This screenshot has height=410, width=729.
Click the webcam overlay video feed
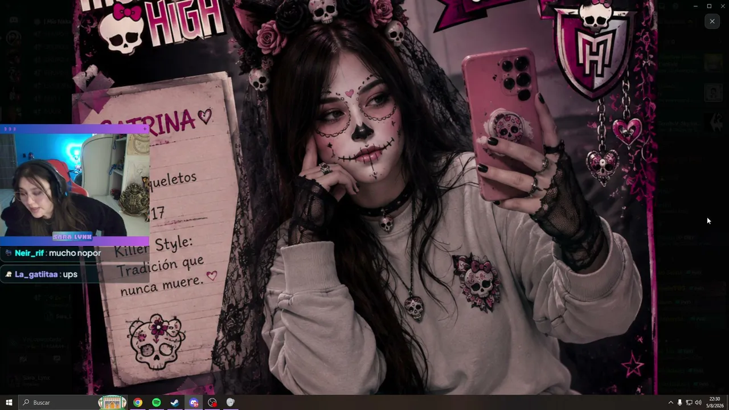[75, 185]
